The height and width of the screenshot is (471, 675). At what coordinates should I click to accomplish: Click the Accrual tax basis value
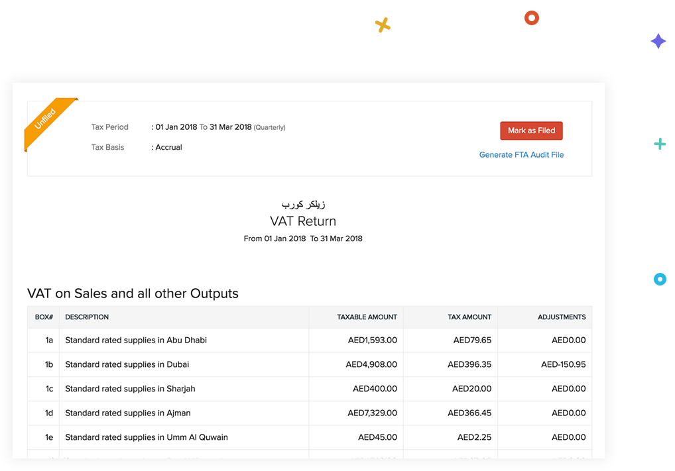tap(168, 147)
